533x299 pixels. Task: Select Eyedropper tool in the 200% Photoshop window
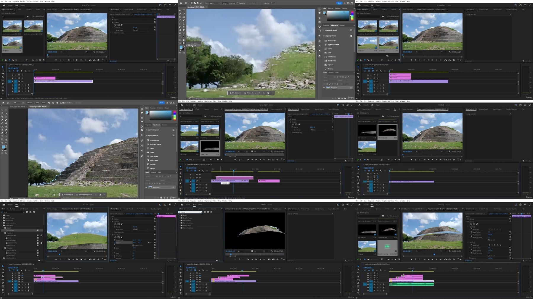(x=180, y=20)
